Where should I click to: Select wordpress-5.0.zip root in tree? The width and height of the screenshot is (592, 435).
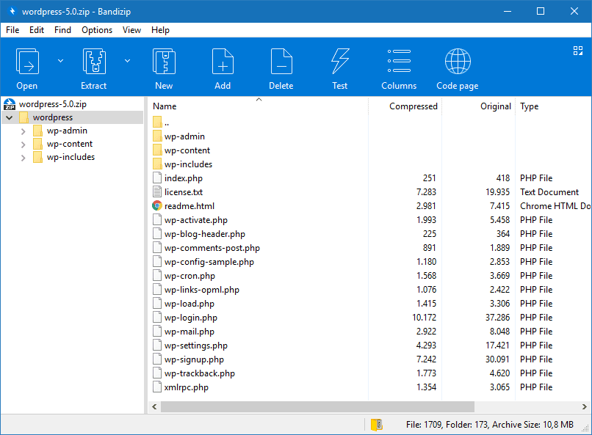[52, 104]
